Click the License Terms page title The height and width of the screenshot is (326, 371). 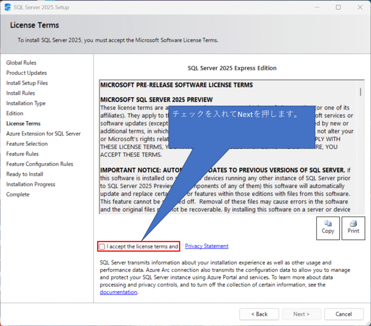pyautogui.click(x=34, y=25)
